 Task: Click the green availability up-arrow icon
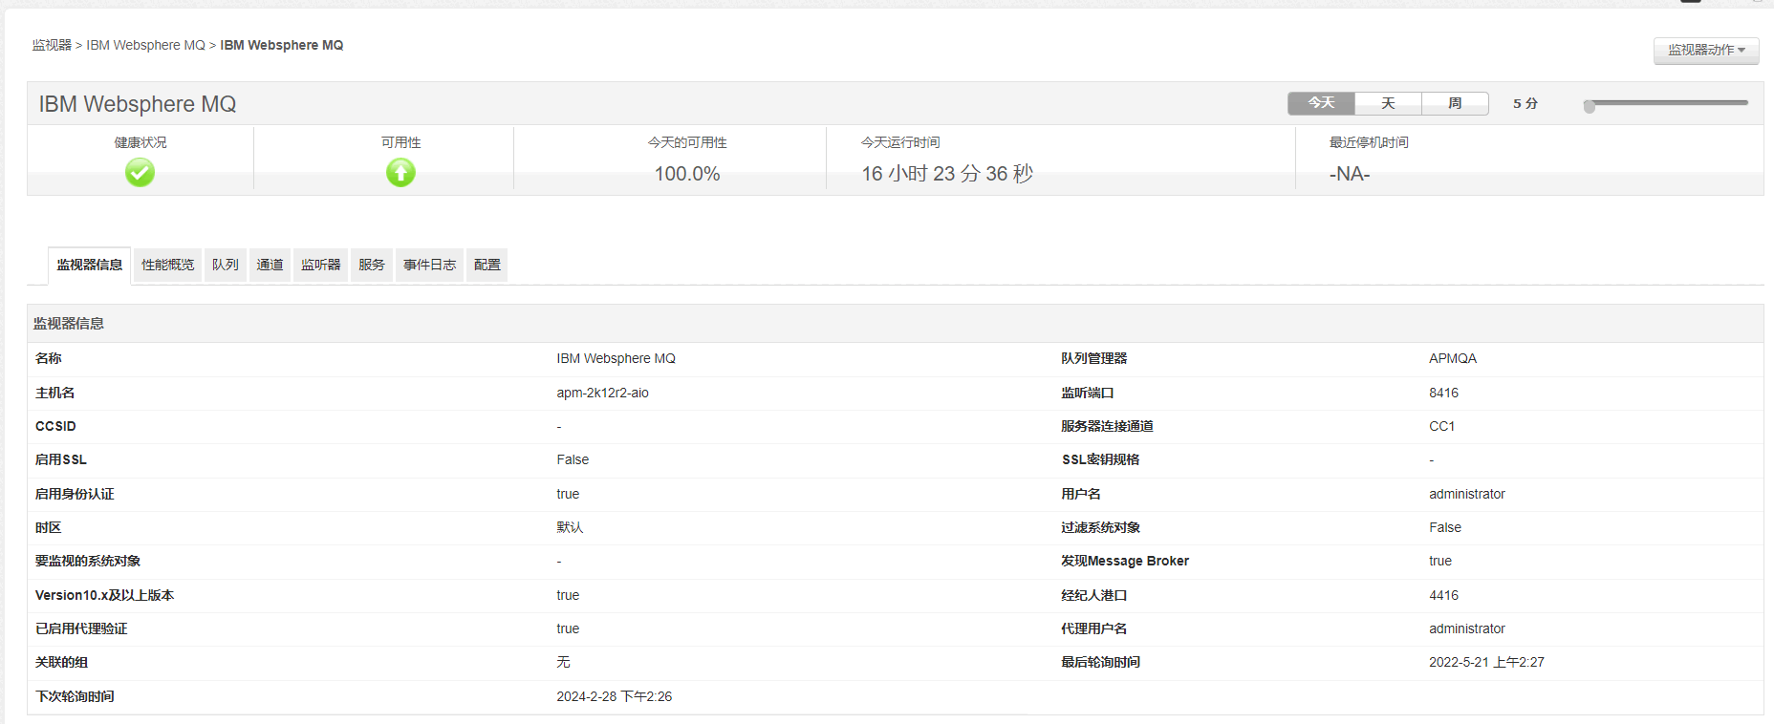400,172
